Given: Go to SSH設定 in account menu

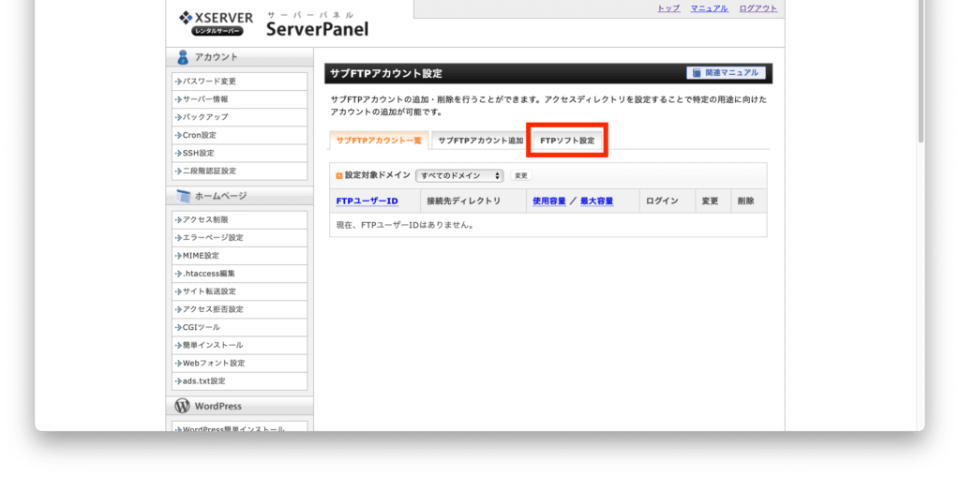Looking at the screenshot, I should (198, 153).
